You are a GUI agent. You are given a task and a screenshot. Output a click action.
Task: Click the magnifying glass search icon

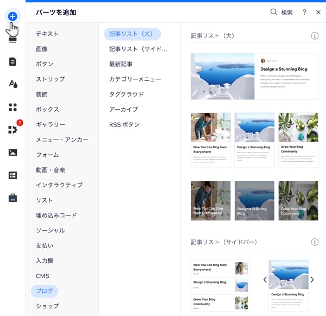[274, 12]
